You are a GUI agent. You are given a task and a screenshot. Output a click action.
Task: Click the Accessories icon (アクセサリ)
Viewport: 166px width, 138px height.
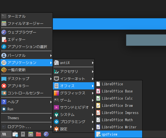tap(56, 71)
